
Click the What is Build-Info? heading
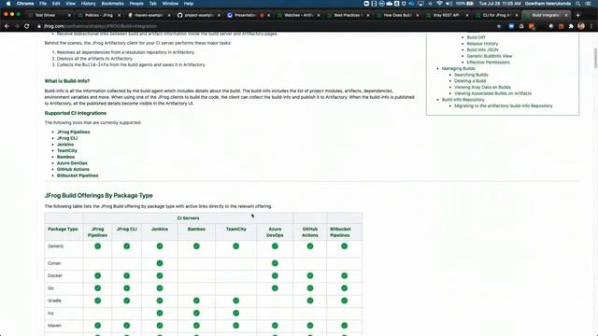67,81
